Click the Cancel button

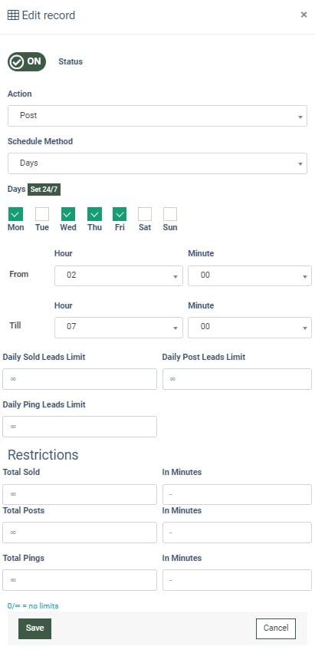pyautogui.click(x=276, y=628)
